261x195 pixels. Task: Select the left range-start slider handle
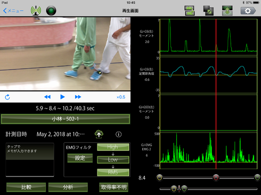point(160,177)
